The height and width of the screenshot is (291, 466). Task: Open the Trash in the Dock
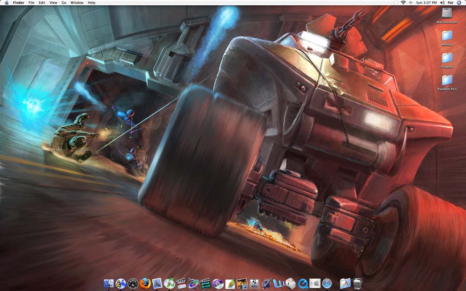point(358,284)
